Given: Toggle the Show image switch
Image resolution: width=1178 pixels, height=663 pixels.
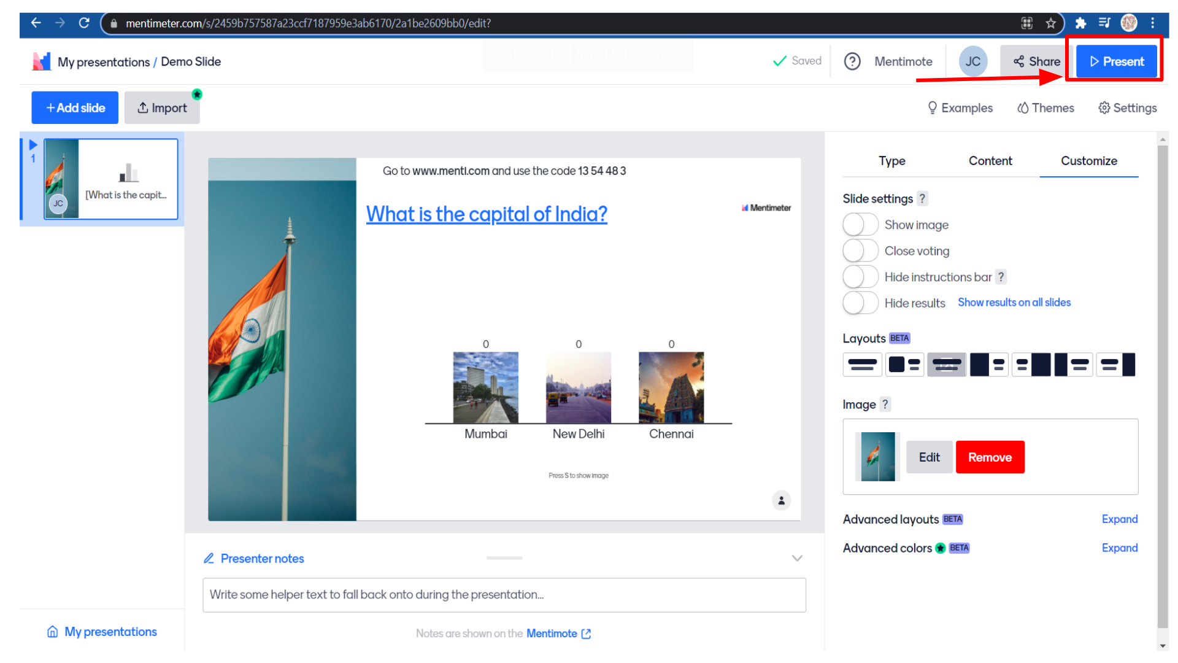Looking at the screenshot, I should coord(860,225).
